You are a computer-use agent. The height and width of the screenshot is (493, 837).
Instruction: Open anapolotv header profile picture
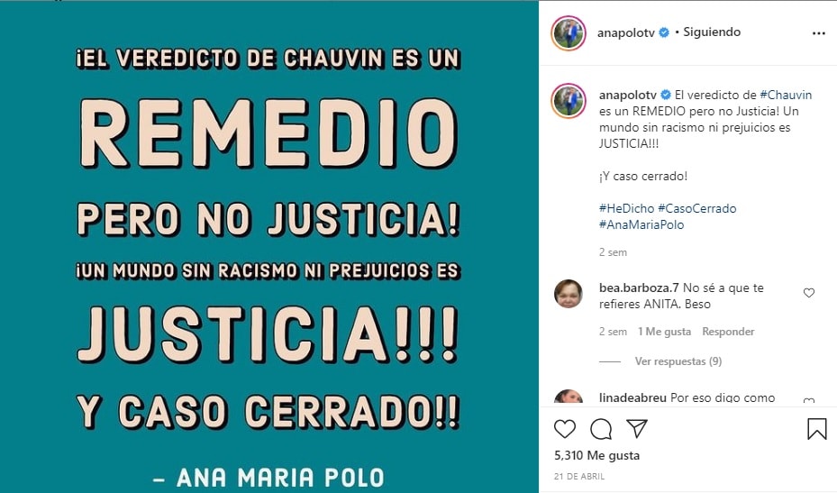[569, 33]
